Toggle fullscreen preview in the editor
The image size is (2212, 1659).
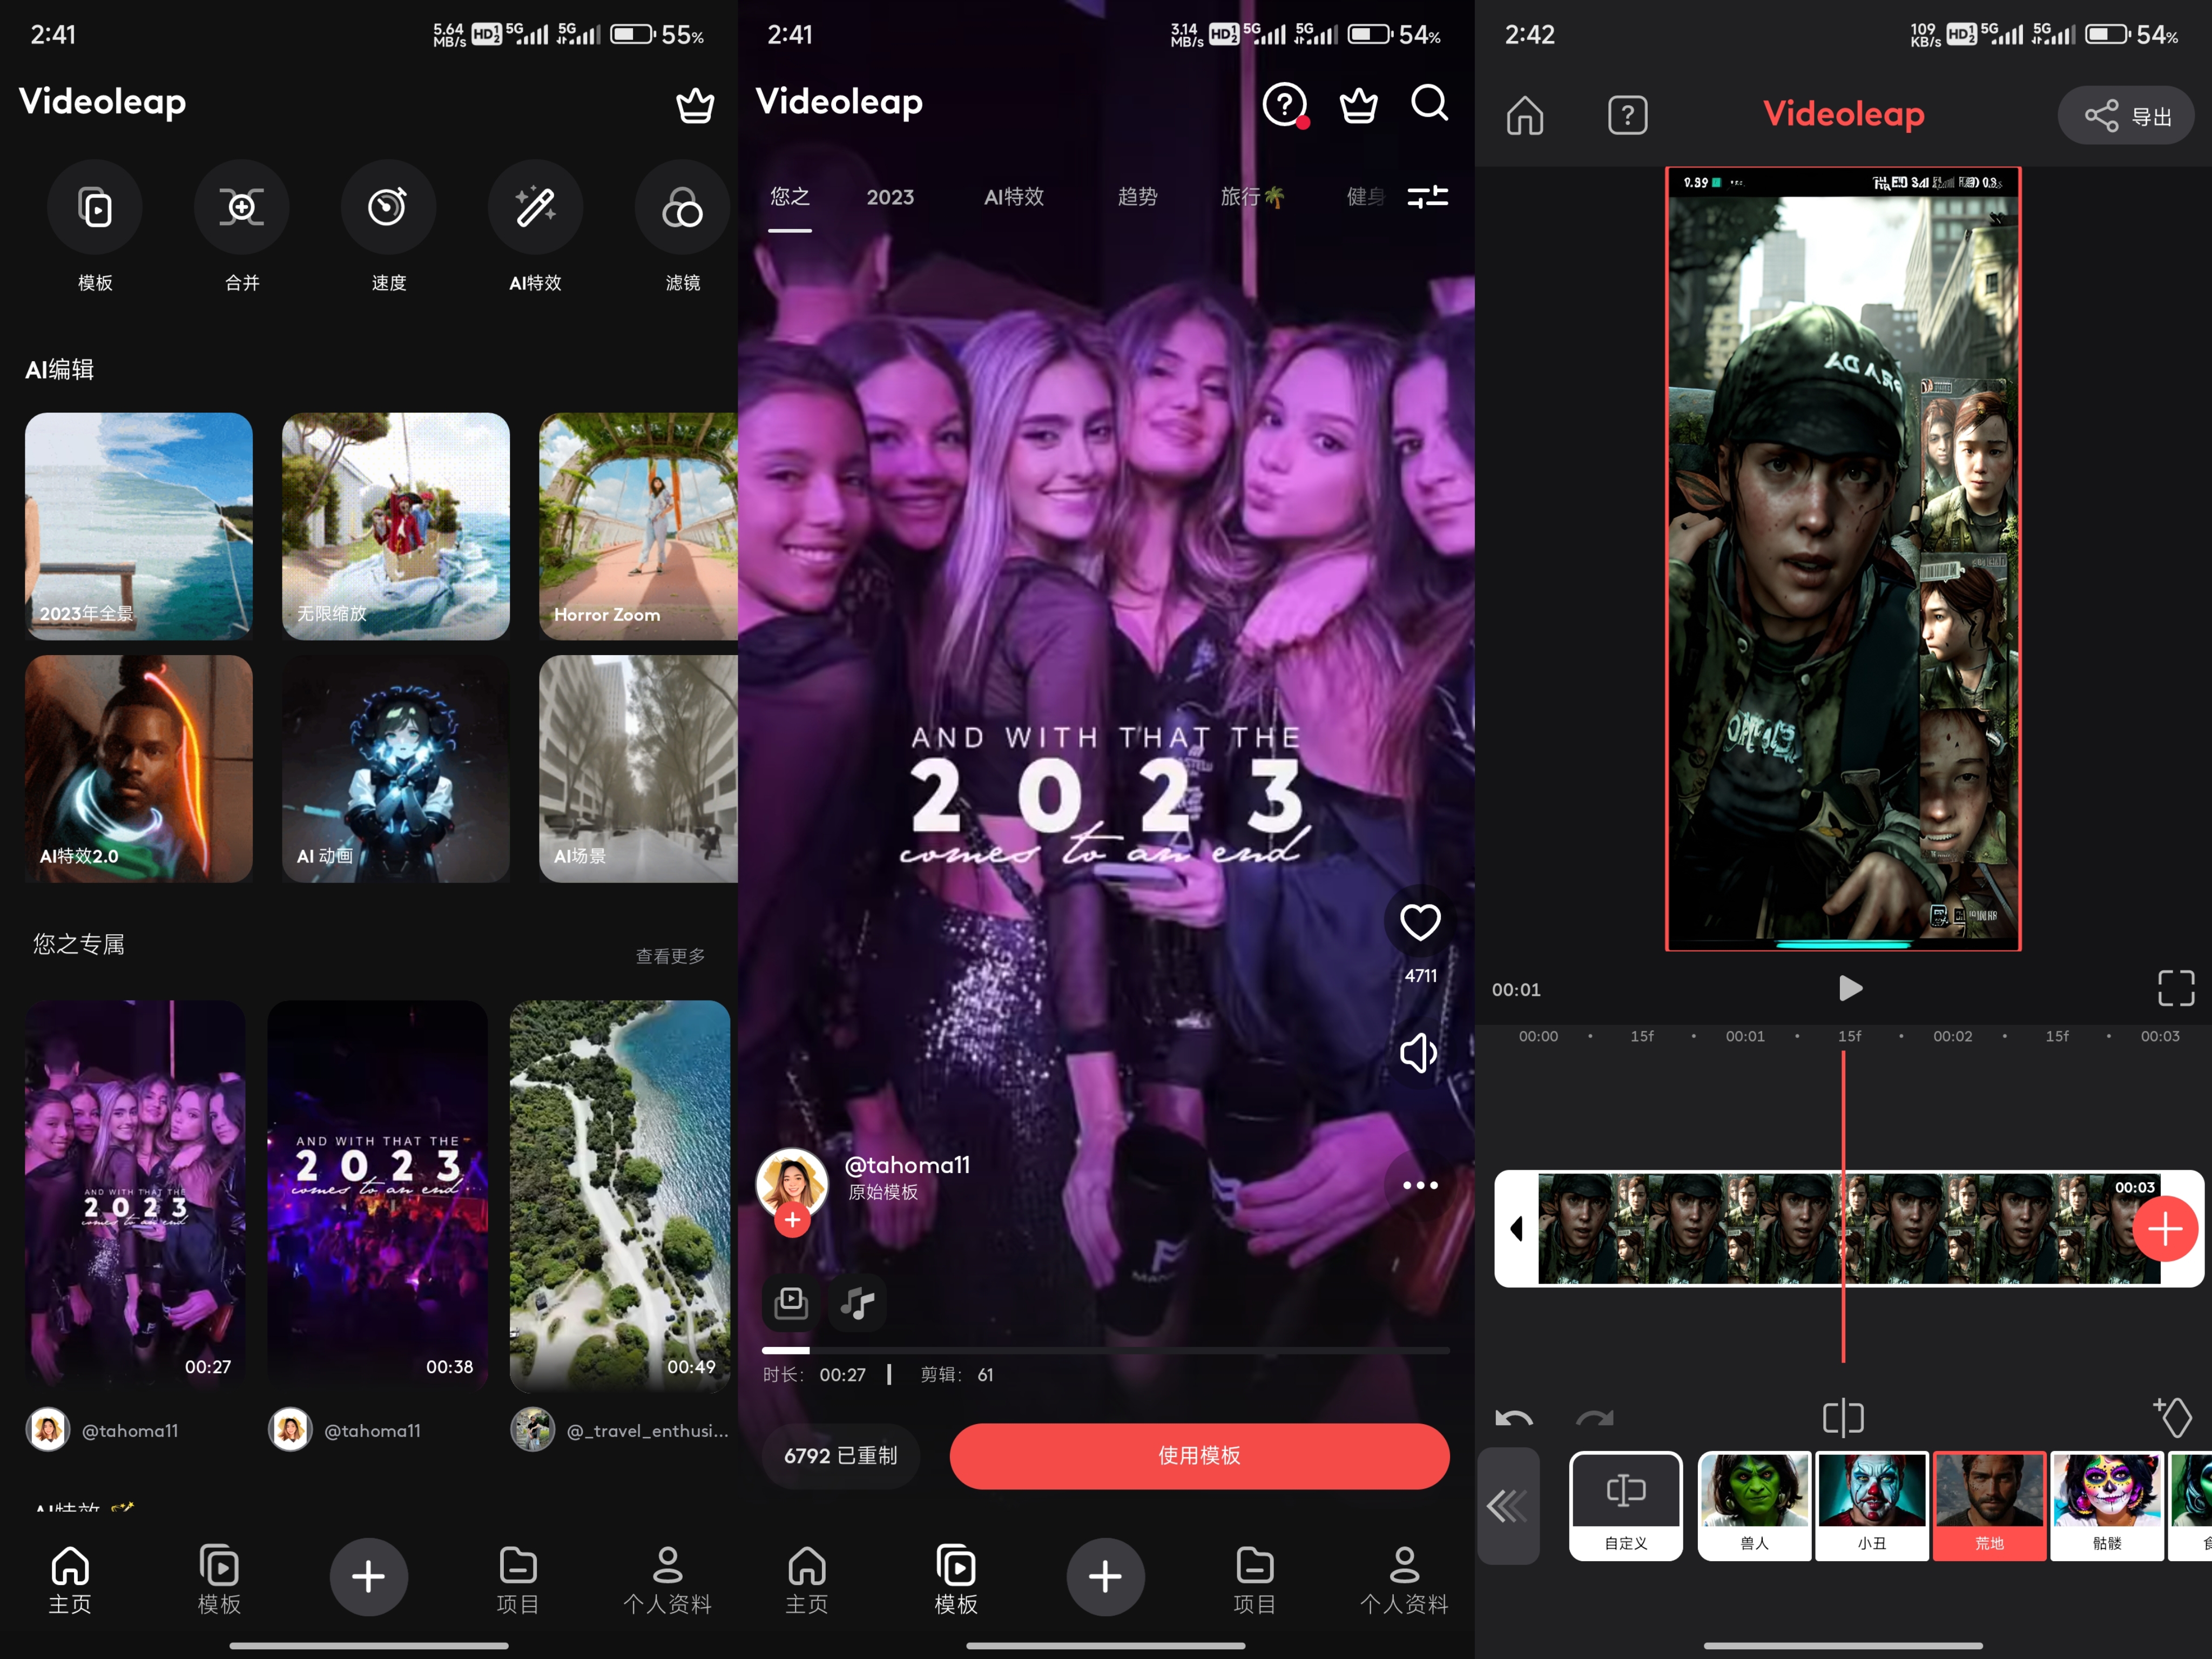click(2175, 988)
